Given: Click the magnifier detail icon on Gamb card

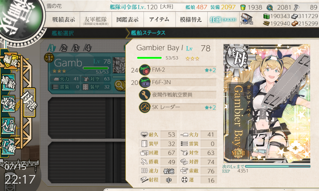Looking at the screenshot, I should click(120, 85).
